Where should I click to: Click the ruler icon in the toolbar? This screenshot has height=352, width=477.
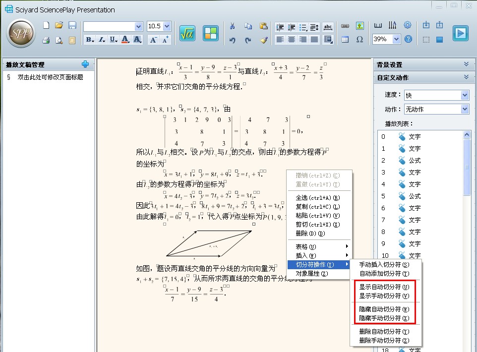(378, 26)
